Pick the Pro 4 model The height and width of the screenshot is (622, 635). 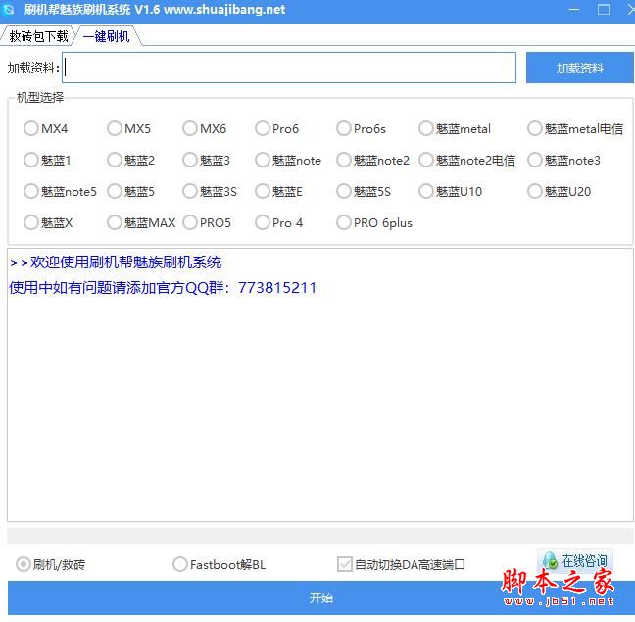coord(263,222)
